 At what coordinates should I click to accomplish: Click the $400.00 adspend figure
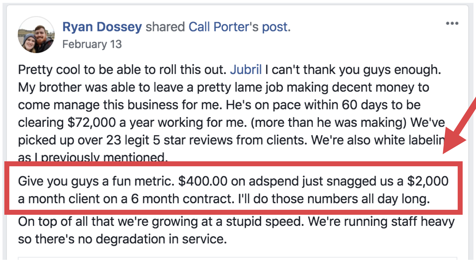(x=203, y=181)
